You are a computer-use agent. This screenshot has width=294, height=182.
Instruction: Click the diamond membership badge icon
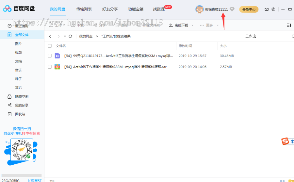[232, 9]
